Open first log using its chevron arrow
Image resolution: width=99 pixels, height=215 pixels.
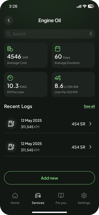(90, 124)
